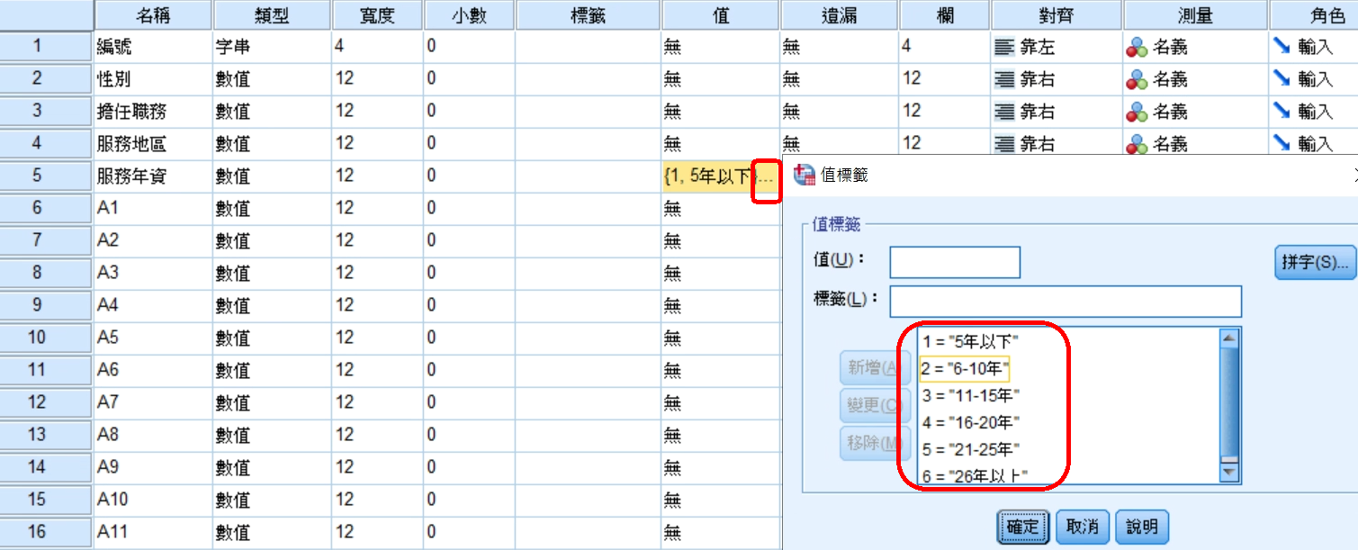The height and width of the screenshot is (550, 1358).
Task: Click the 值(U) input field
Action: (954, 263)
